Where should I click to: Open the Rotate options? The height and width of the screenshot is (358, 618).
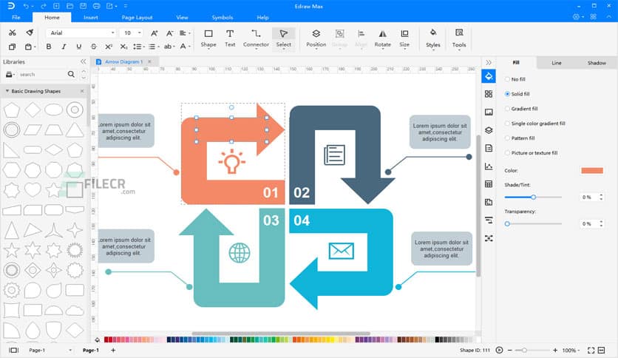coord(382,38)
